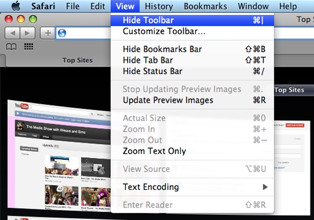Open the Apple menu
This screenshot has height=220, width=314.
click(x=16, y=6)
